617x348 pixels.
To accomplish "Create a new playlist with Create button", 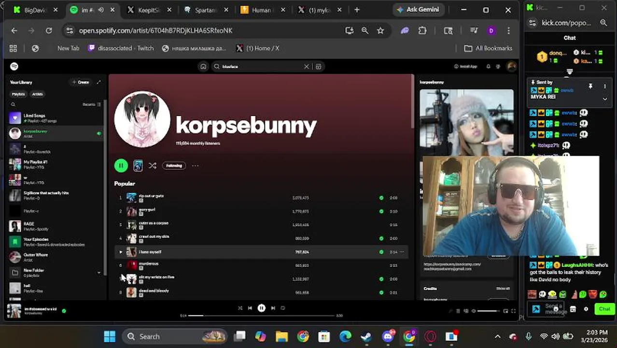I will click(81, 82).
